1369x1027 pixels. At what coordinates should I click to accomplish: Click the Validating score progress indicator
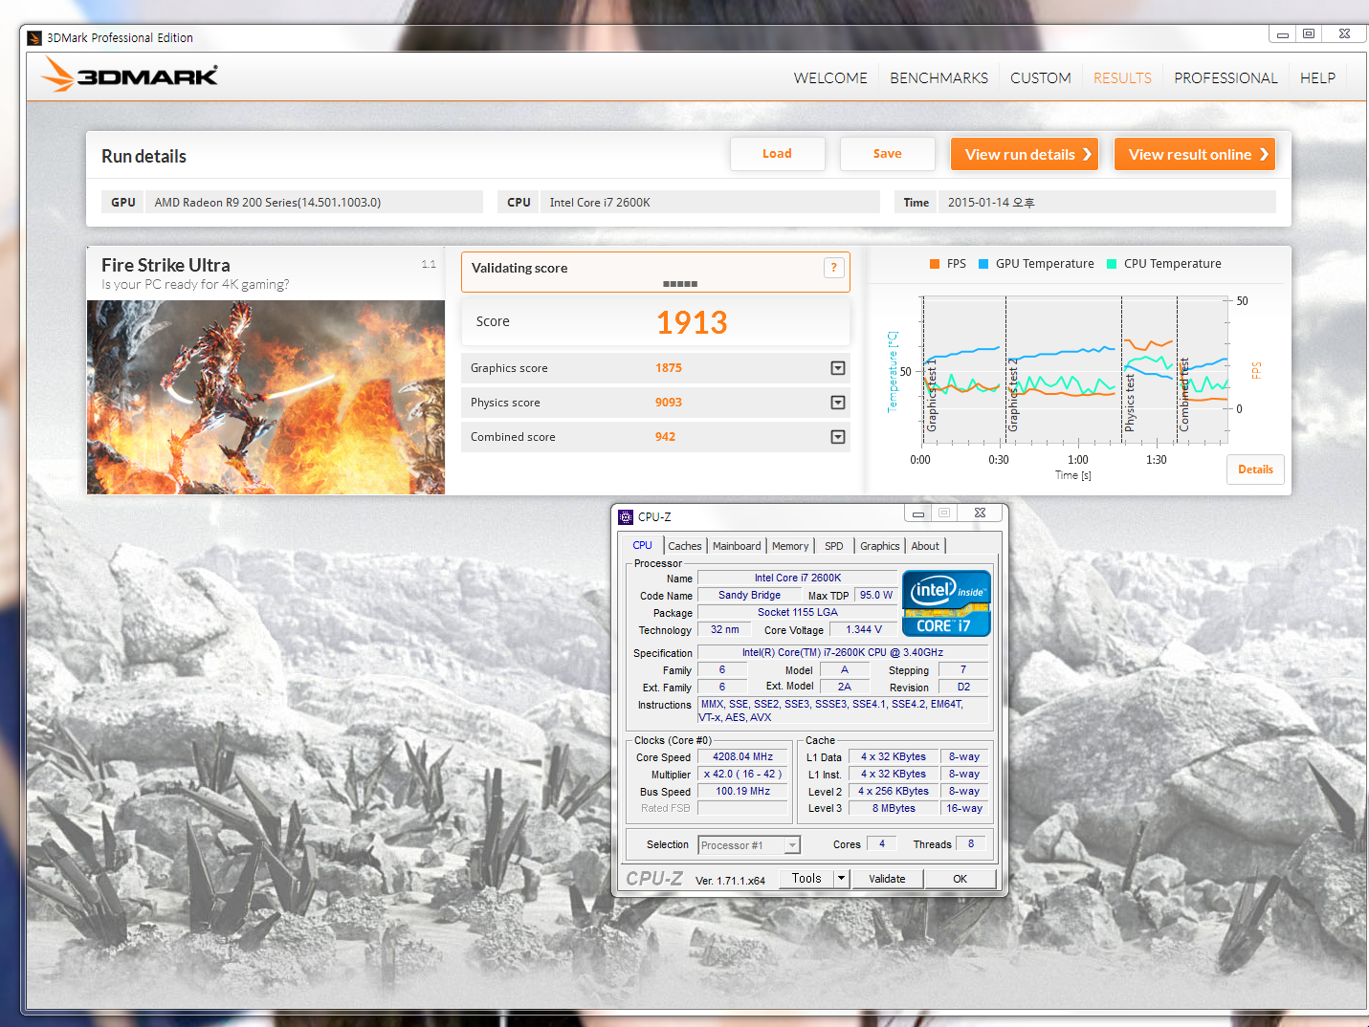680,284
